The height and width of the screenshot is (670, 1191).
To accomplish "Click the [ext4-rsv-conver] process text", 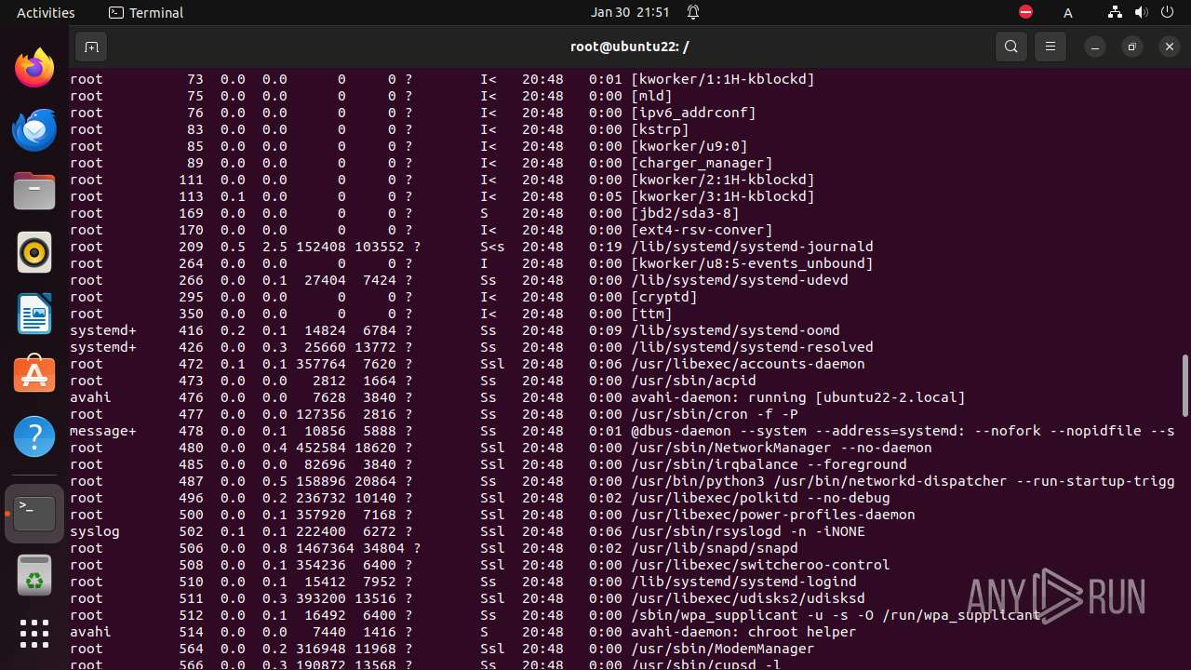I will (x=702, y=230).
